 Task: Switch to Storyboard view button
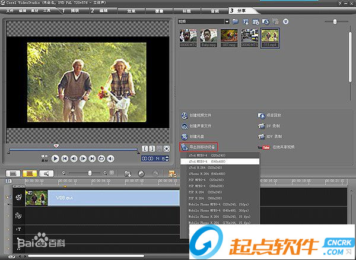(x=13, y=173)
